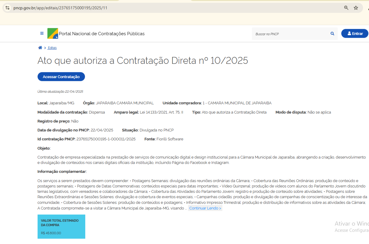Click the Lei 14.133/2021 legal basis text
Screen dimensions: 369x244
tap(162, 112)
